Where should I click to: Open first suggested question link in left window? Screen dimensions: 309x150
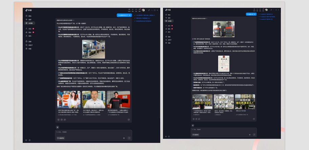[x=146, y=15]
